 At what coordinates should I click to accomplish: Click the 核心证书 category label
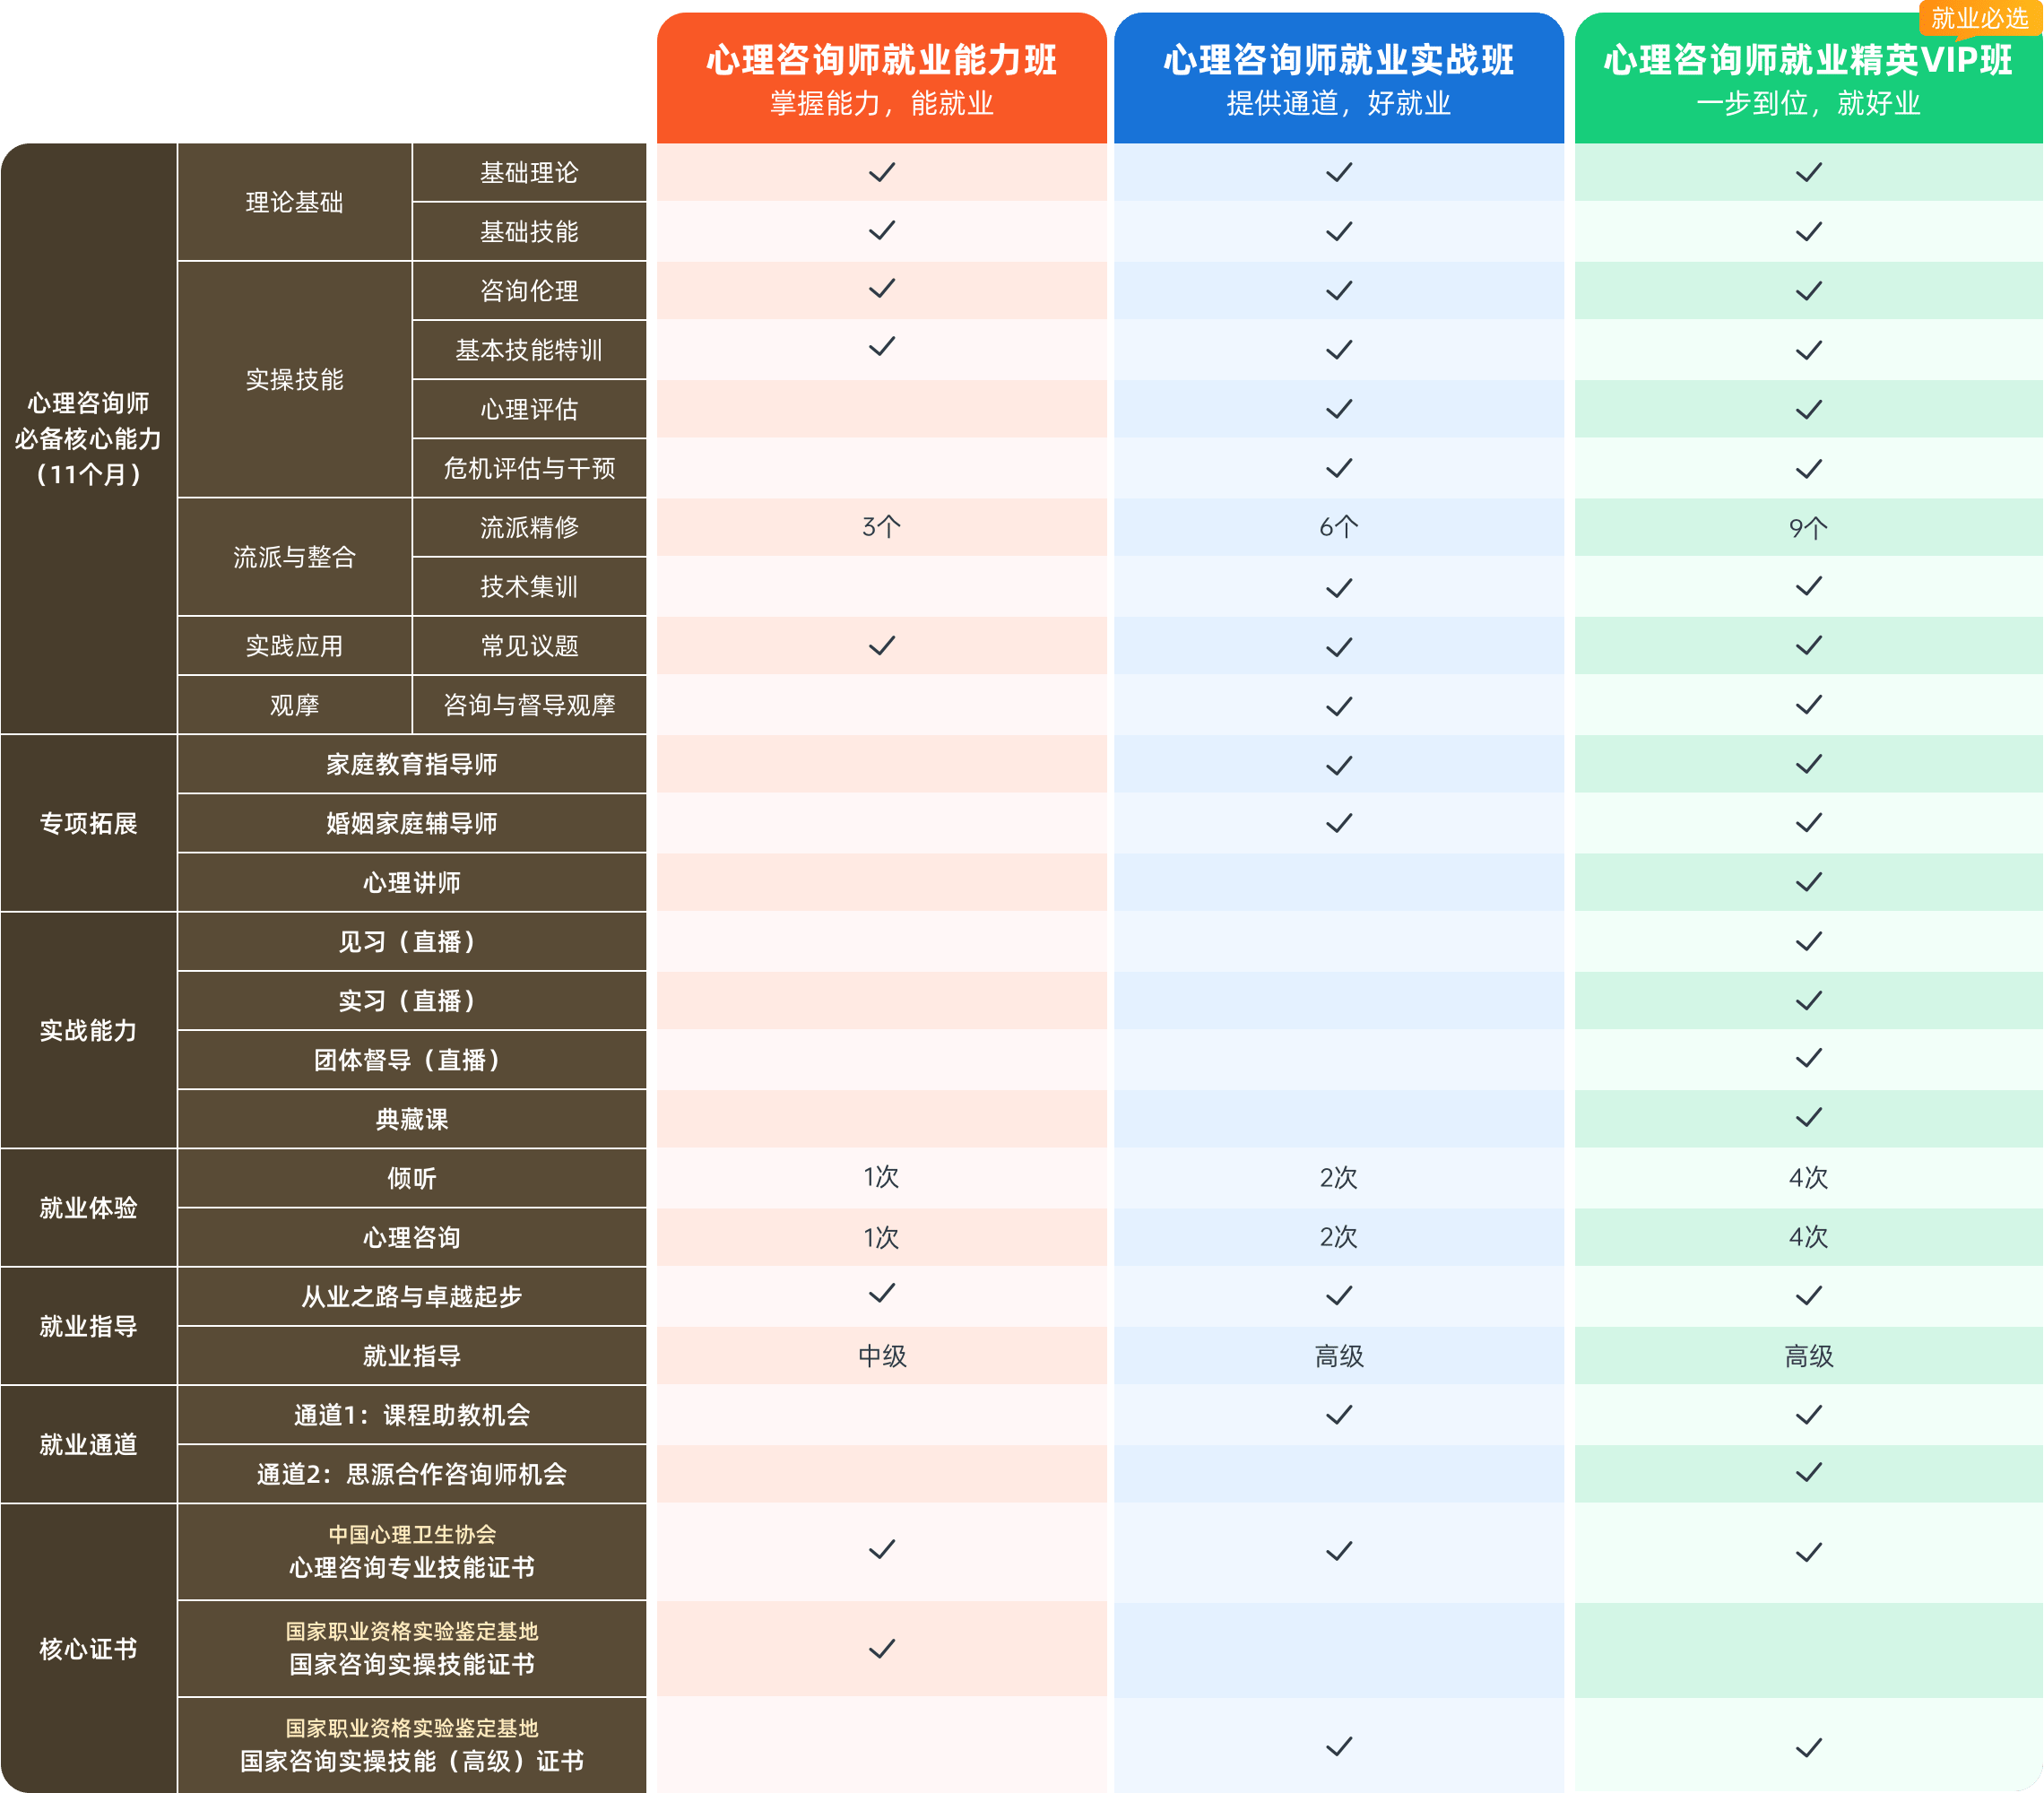click(88, 1649)
